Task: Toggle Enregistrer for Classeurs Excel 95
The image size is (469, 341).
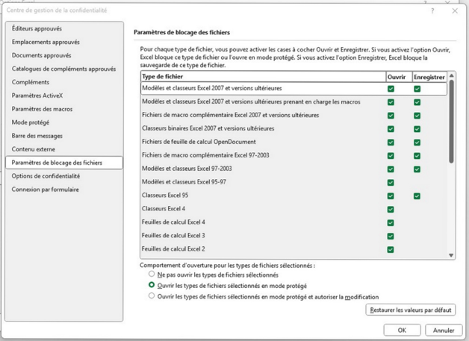Action: [x=417, y=196]
